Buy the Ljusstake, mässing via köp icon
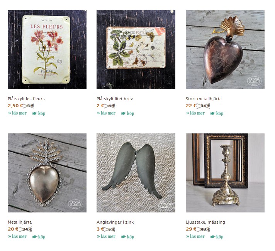 pyautogui.click(x=213, y=237)
